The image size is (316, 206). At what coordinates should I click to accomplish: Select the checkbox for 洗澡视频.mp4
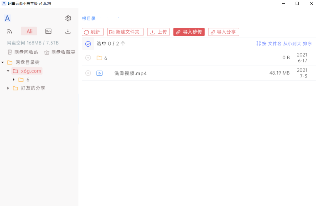click(x=88, y=73)
